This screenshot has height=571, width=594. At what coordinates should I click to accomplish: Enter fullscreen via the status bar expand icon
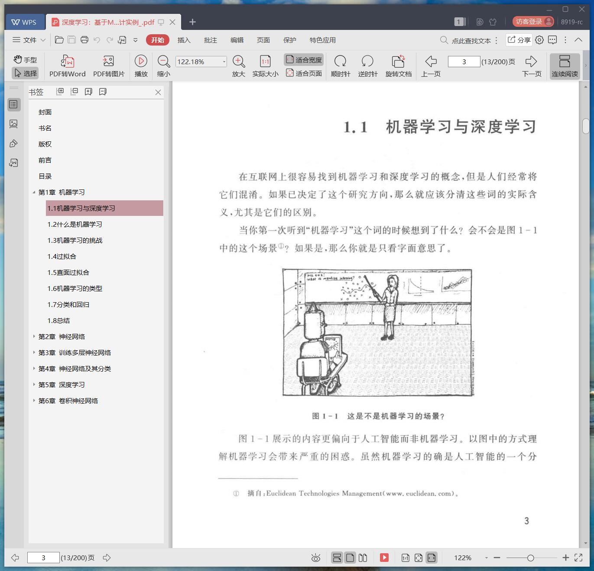tap(578, 558)
